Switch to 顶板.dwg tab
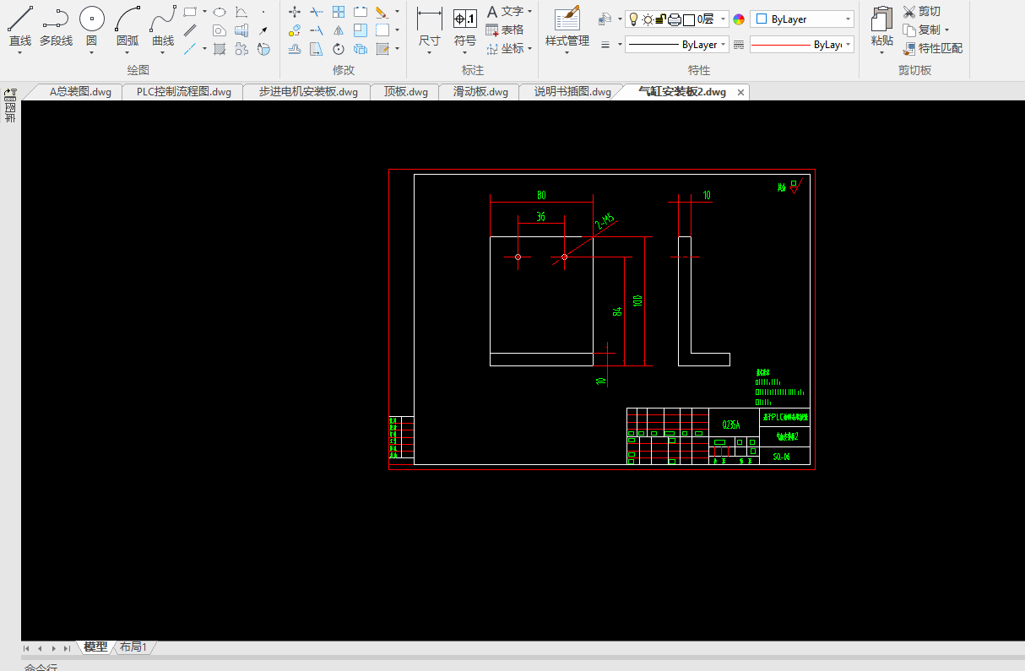This screenshot has height=671, width=1025. pyautogui.click(x=405, y=92)
